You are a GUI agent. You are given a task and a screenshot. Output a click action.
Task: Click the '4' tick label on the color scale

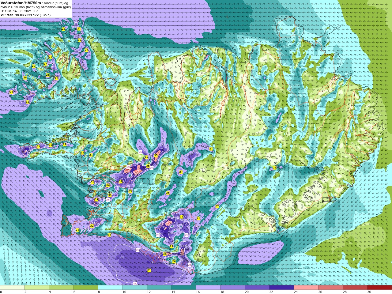[50, 292]
